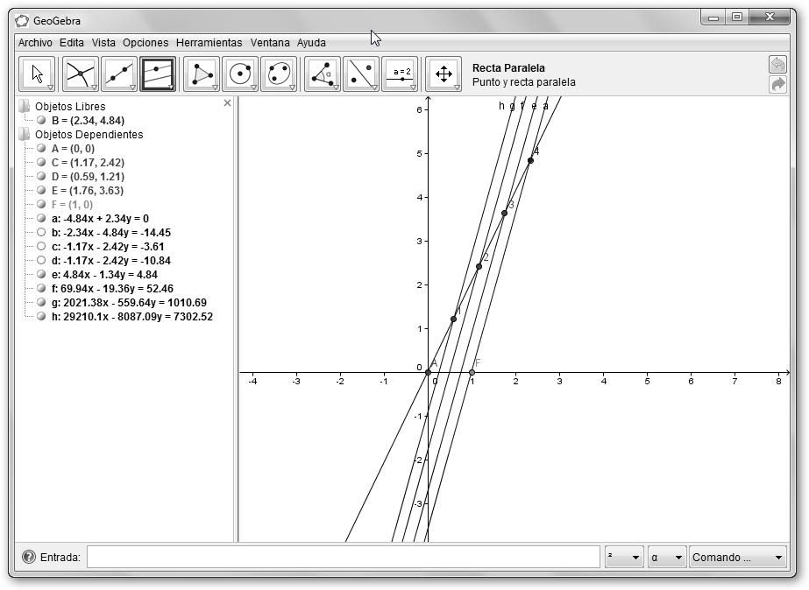Select the Reflect about line tool
This screenshot has width=809, height=590.
(x=361, y=74)
